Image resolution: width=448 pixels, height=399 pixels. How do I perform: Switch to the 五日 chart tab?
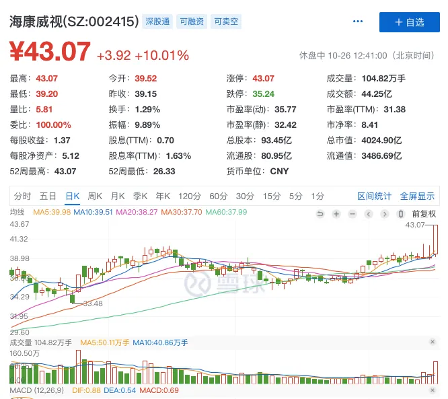pyautogui.click(x=48, y=196)
